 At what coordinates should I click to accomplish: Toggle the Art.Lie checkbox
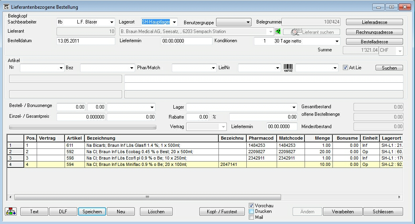[345, 68]
